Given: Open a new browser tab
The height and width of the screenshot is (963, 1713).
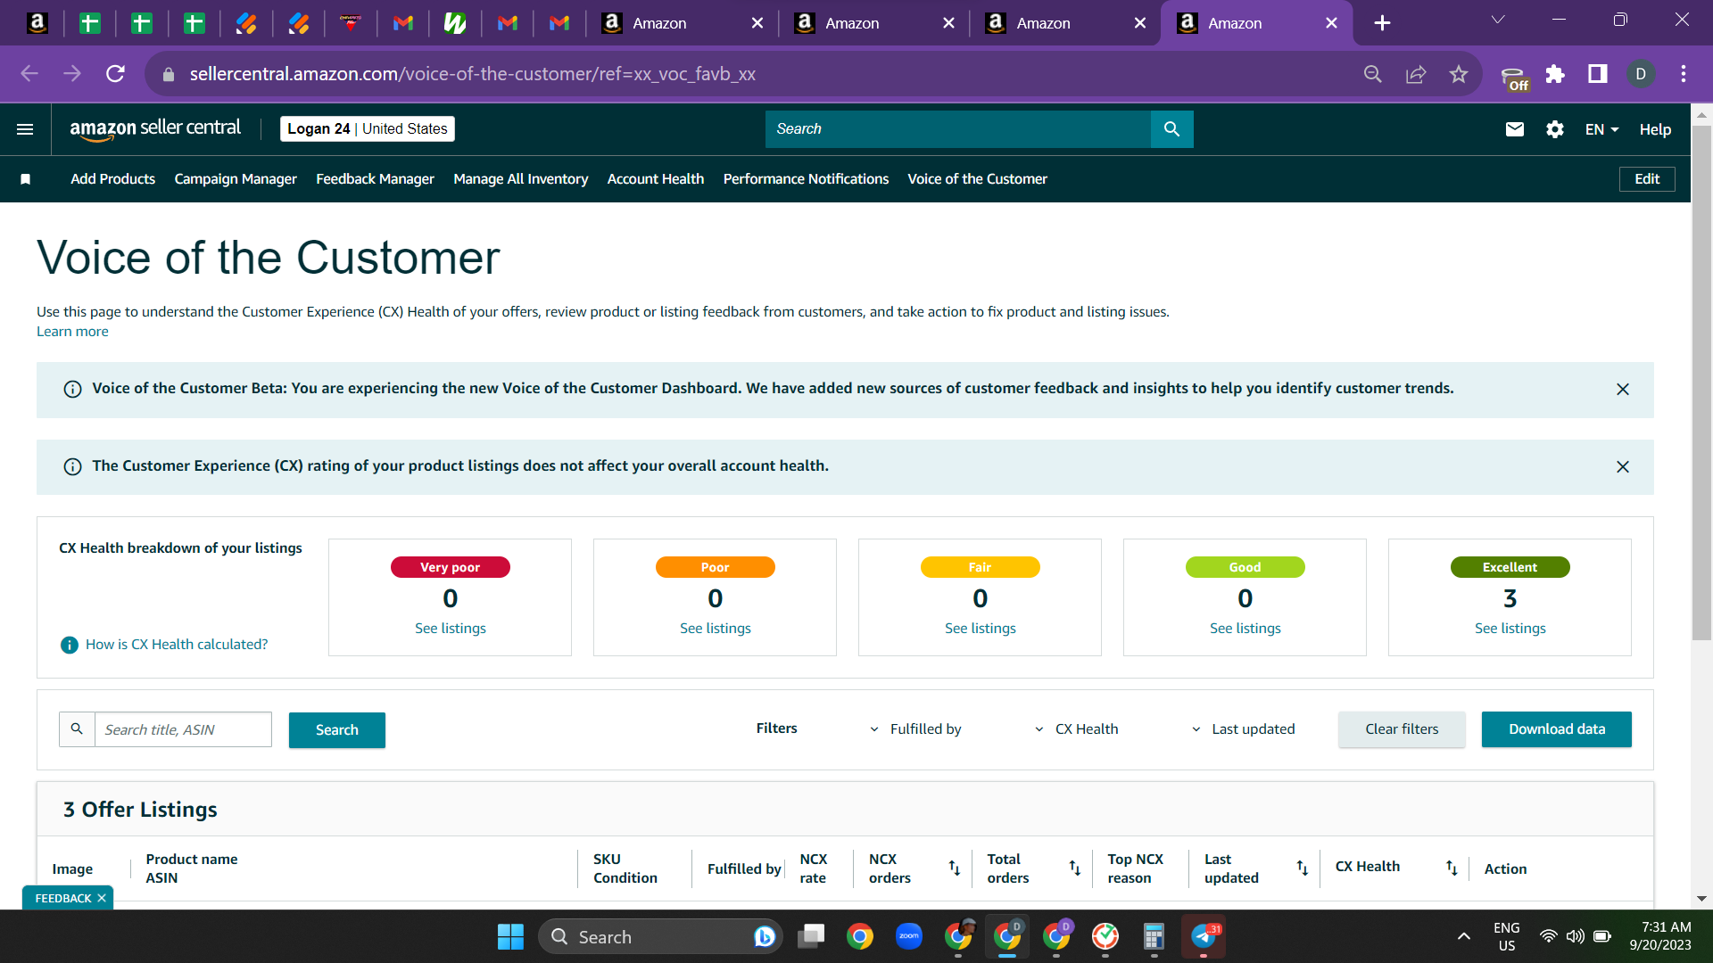Looking at the screenshot, I should point(1382,23).
